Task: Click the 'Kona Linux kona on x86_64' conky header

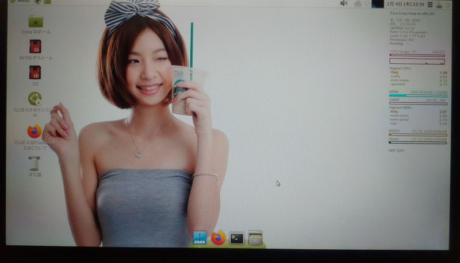Action: pyautogui.click(x=412, y=13)
